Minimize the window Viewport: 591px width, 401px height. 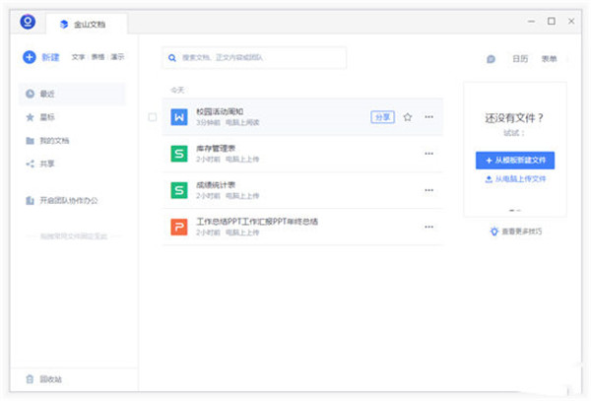[x=532, y=22]
